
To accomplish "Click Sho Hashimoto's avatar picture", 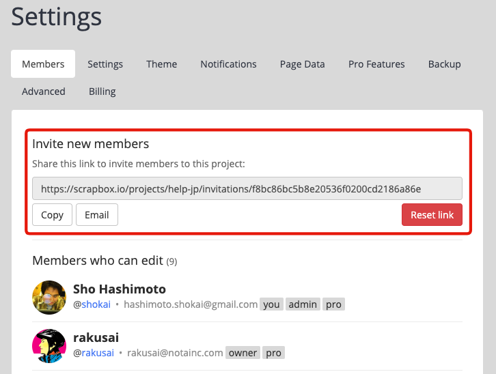I will pyautogui.click(x=49, y=297).
